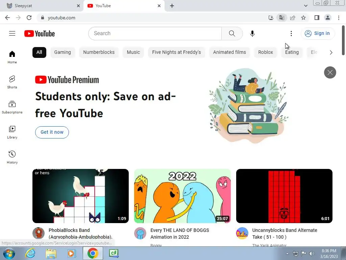The image size is (346, 260).
Task: Close the Sleepycat tab
Action: [x=78, y=6]
